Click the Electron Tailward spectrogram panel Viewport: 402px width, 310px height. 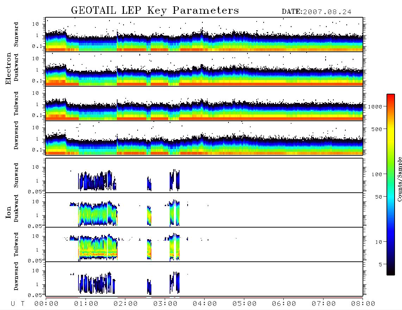(204, 104)
